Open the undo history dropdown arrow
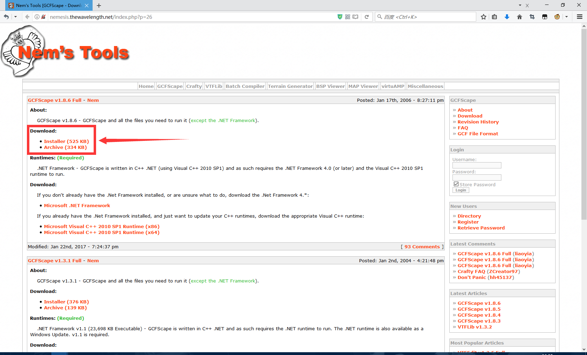The height and width of the screenshot is (355, 587). pos(15,17)
